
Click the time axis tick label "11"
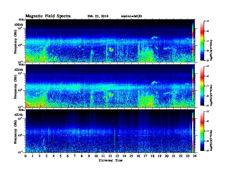(103, 156)
